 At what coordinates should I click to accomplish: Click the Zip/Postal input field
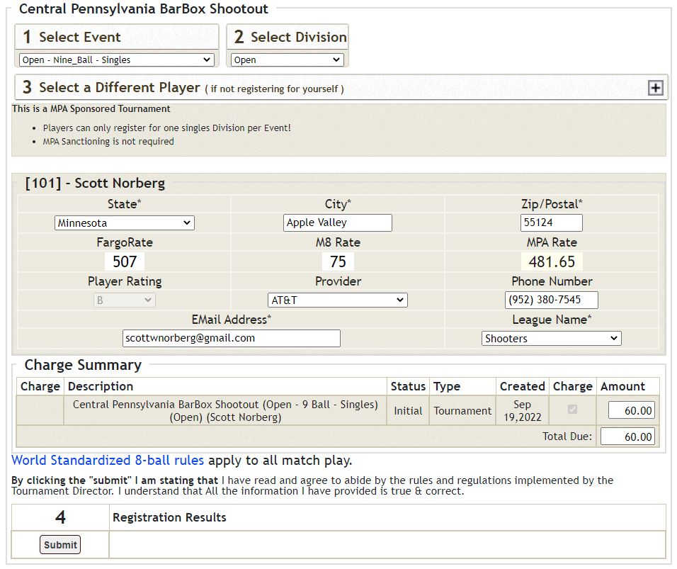551,223
